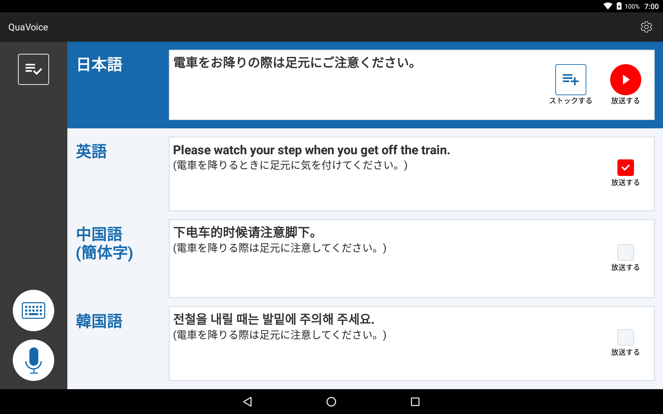Viewport: 663px width, 414px height.
Task: Check the Chinese 放送する checkbox
Action: pyautogui.click(x=625, y=253)
